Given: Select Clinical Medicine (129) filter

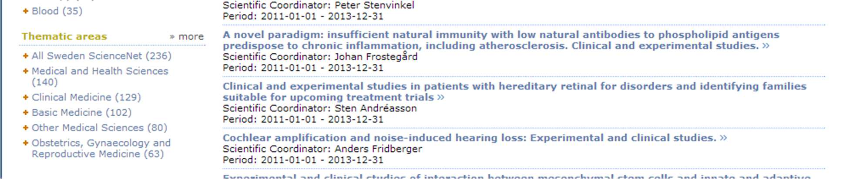Looking at the screenshot, I should (x=86, y=98).
